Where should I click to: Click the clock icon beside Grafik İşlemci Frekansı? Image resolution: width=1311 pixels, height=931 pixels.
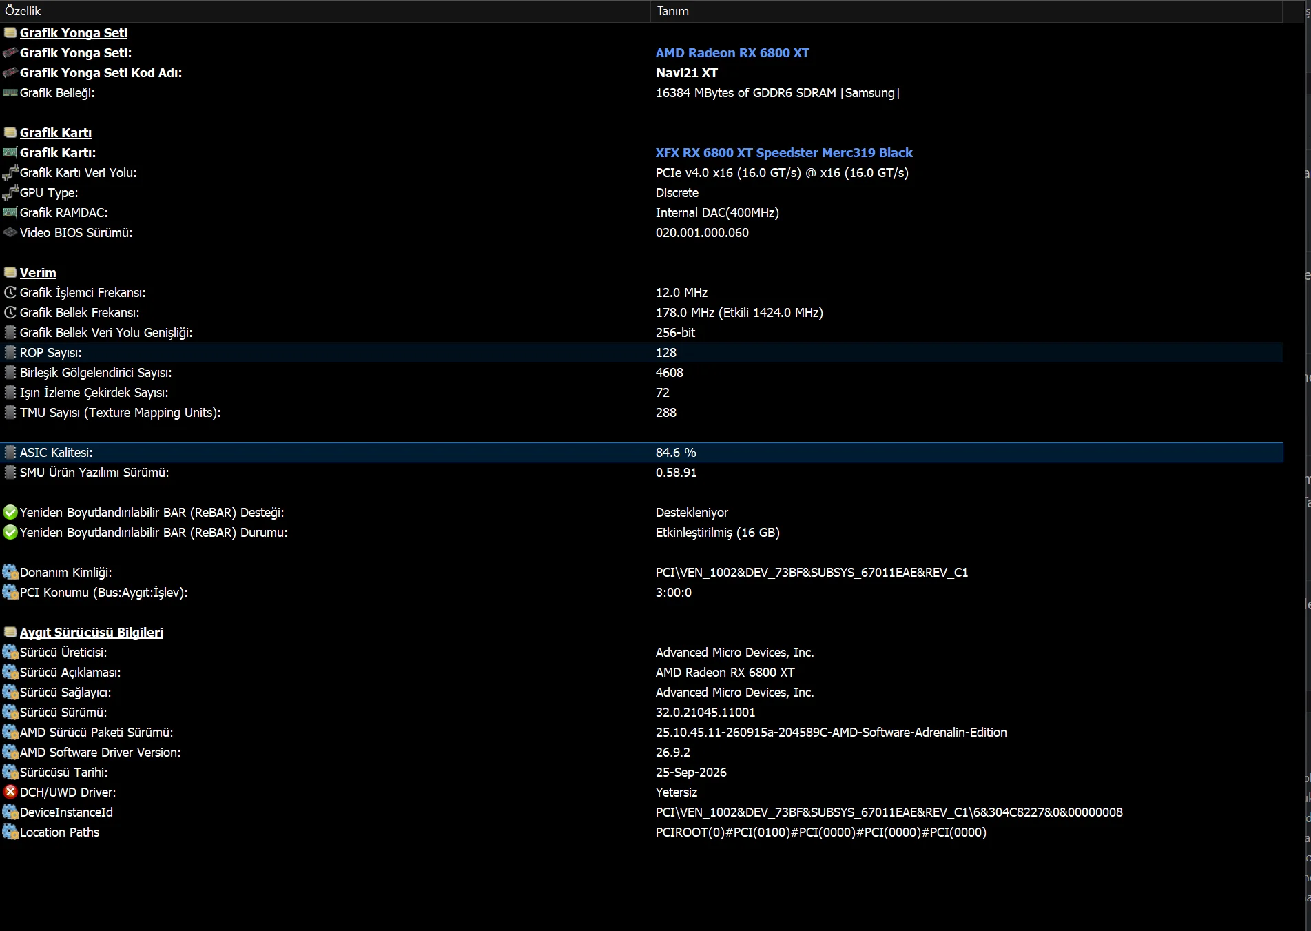click(x=10, y=292)
